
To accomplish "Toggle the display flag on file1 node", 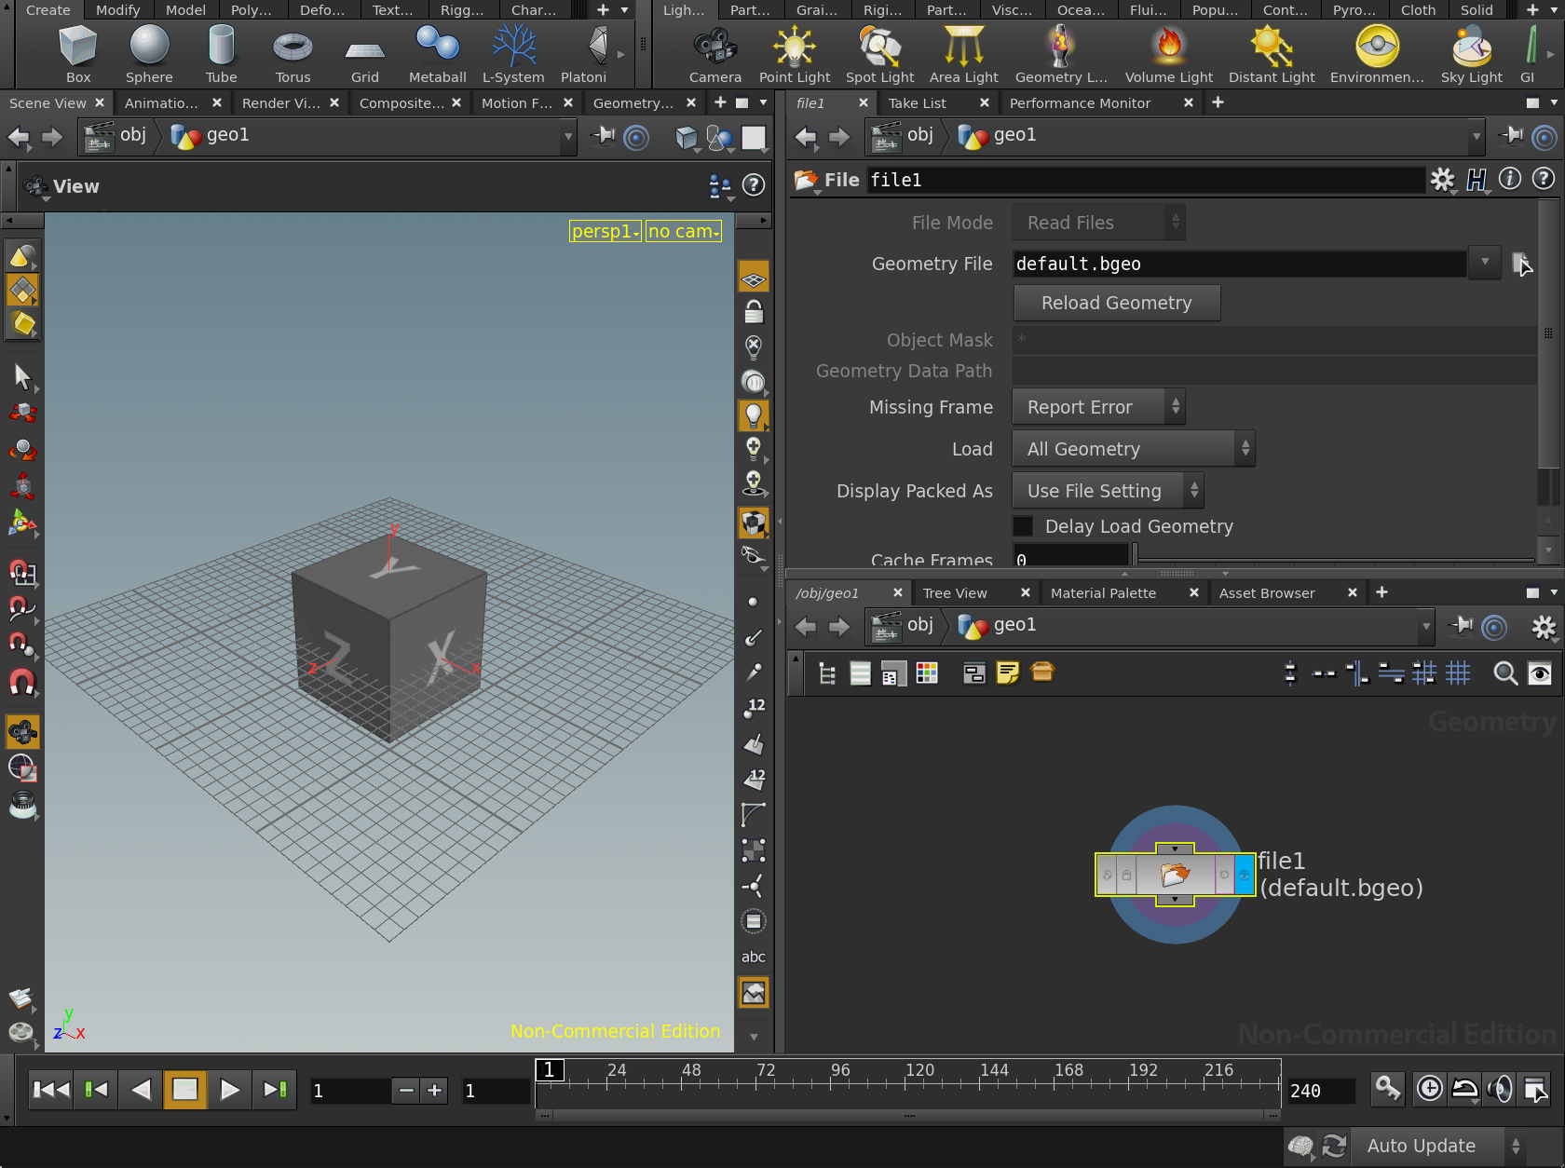I will pyautogui.click(x=1244, y=875).
